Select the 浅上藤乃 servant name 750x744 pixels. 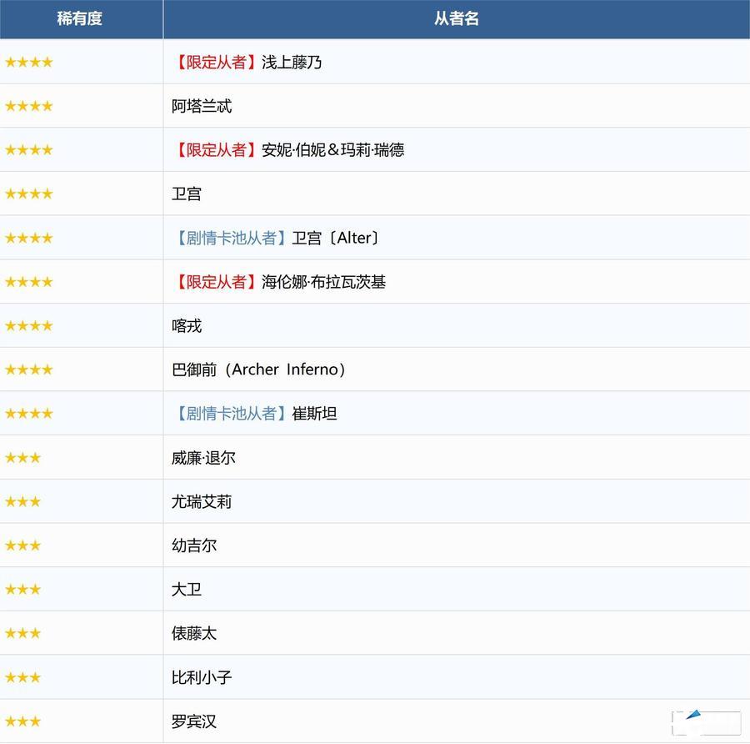(x=292, y=63)
